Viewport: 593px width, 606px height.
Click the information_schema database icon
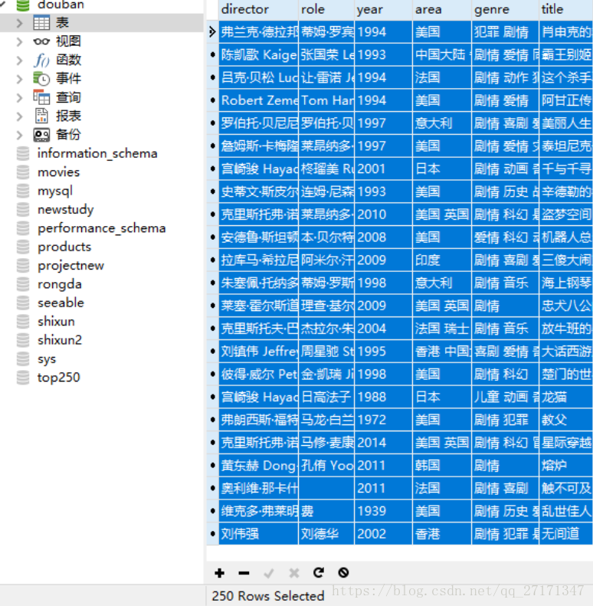(23, 153)
